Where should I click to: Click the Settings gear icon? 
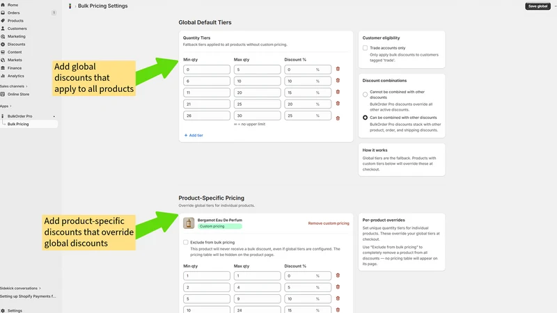click(x=3, y=310)
